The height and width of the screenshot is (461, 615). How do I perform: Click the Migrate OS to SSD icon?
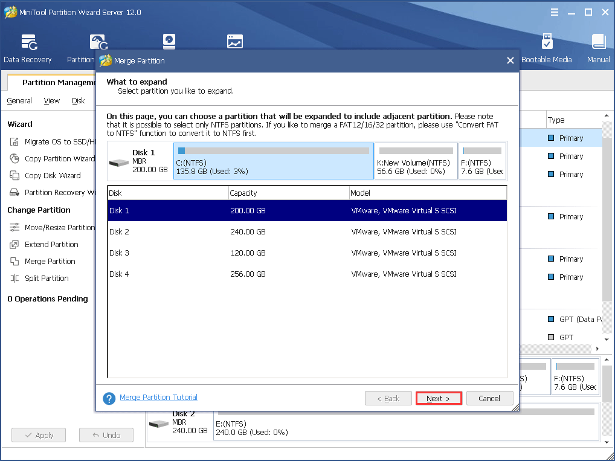(x=14, y=141)
